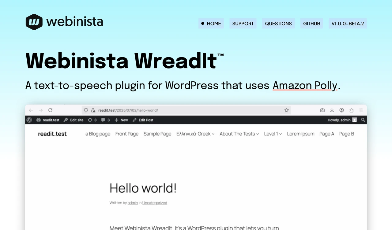Click the Hello world! post heading

143,188
